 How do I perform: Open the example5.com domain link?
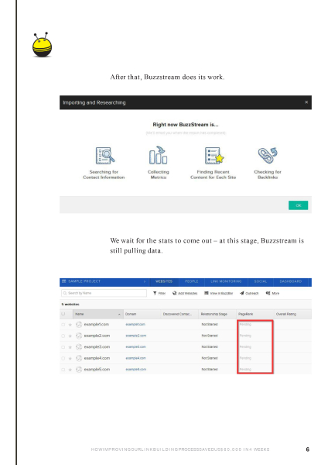(136, 370)
